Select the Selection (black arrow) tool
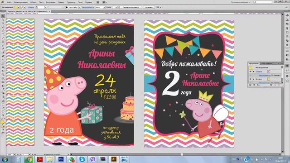This screenshot has height=163, width=290. pos(3,16)
